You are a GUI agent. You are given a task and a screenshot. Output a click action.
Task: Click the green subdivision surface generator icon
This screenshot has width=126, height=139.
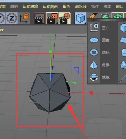105,16
